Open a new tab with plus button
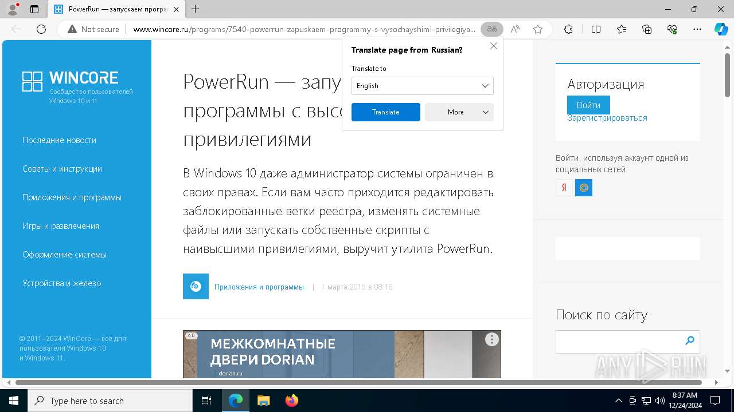 point(196,9)
